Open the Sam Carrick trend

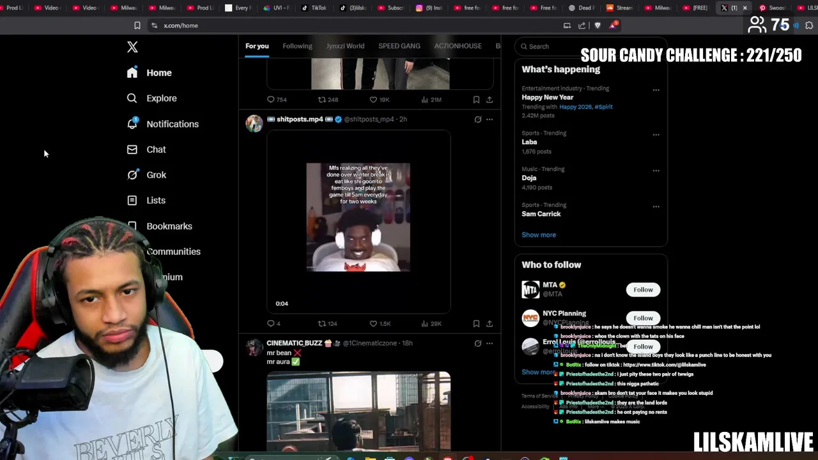coord(541,214)
